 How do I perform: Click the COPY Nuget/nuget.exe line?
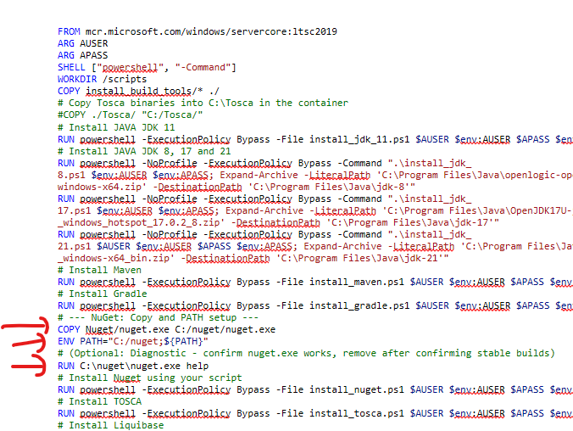coord(167,330)
